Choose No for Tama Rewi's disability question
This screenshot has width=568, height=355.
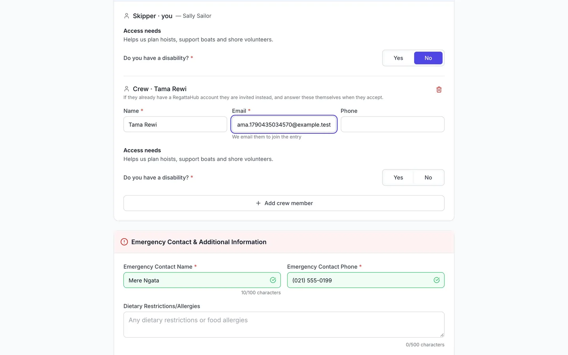click(x=428, y=177)
